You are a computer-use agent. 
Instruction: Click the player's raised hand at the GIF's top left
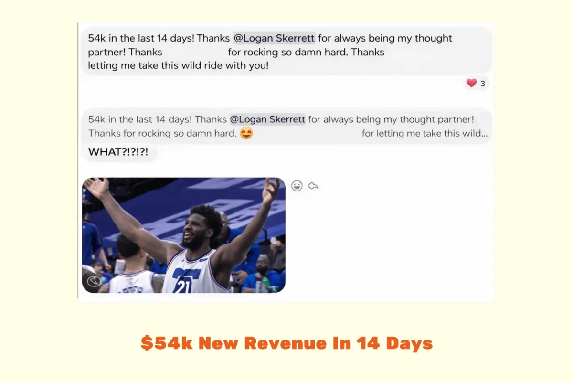(97, 187)
